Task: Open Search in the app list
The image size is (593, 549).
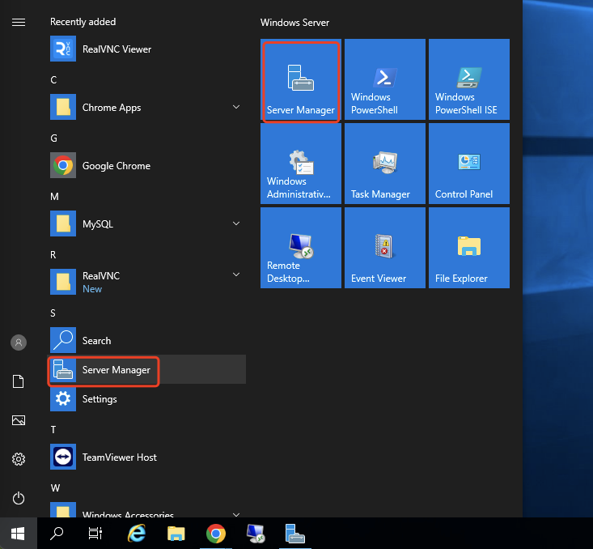Action: (147, 340)
